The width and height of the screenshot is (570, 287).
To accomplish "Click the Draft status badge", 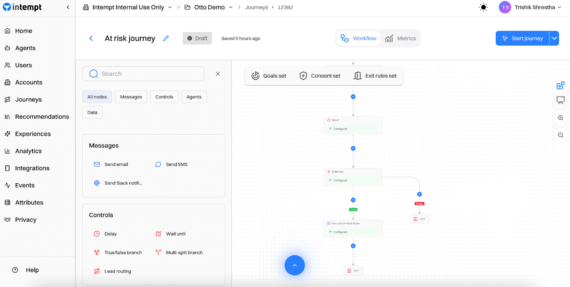I will click(197, 38).
